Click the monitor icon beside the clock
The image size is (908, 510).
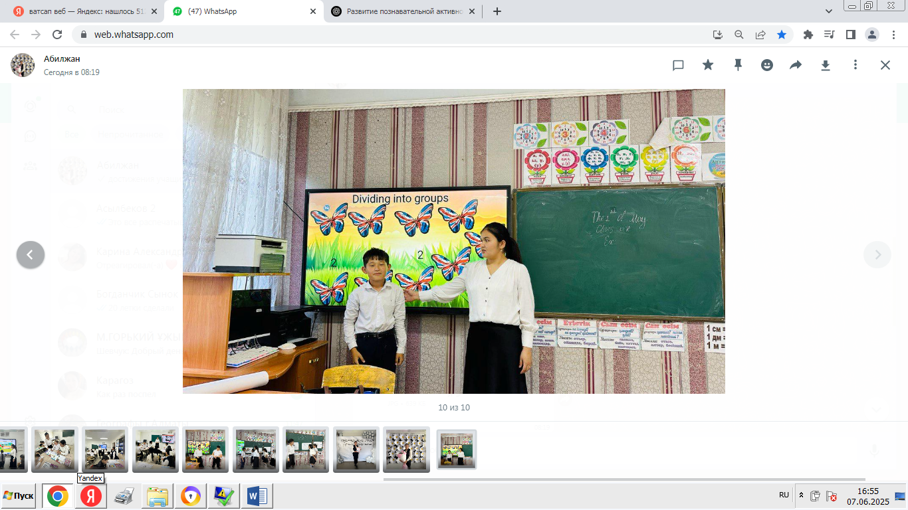coord(900,496)
